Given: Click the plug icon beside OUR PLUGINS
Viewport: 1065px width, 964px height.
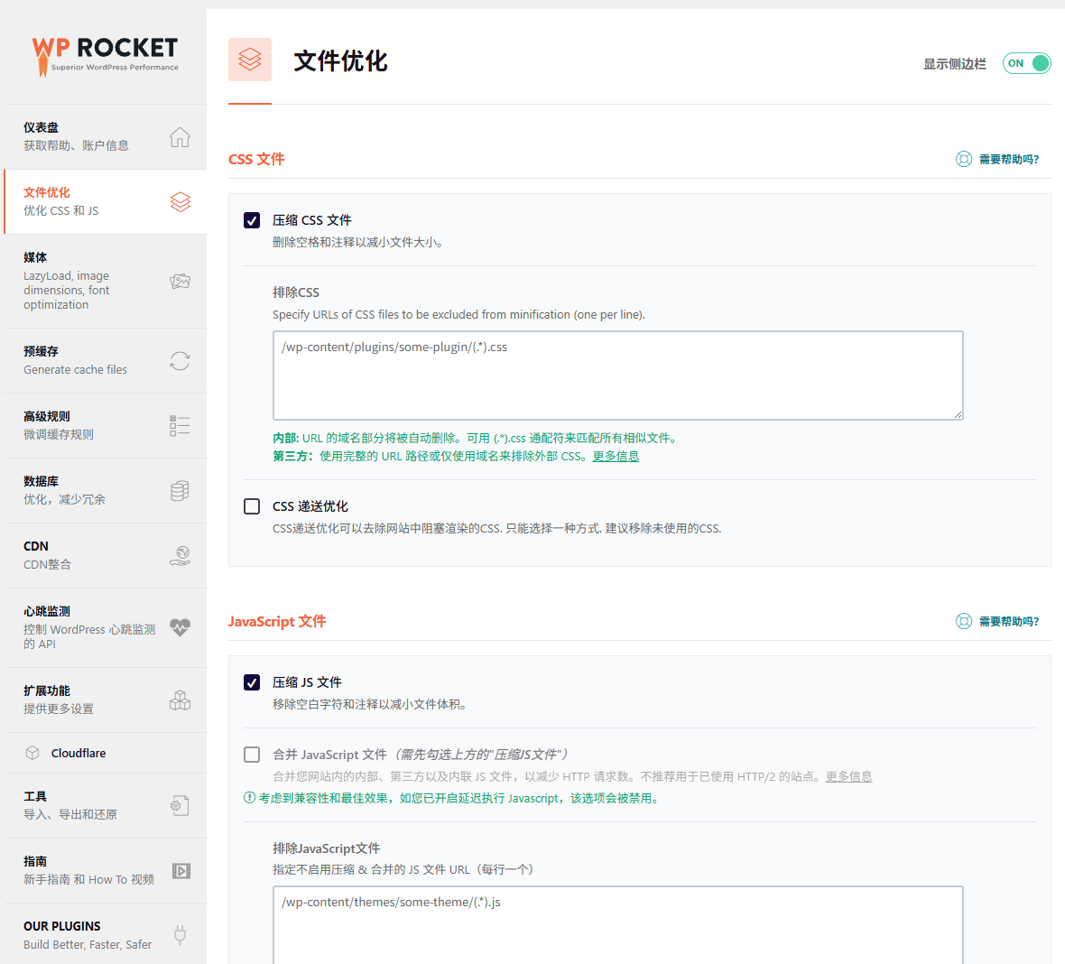Looking at the screenshot, I should click(180, 935).
